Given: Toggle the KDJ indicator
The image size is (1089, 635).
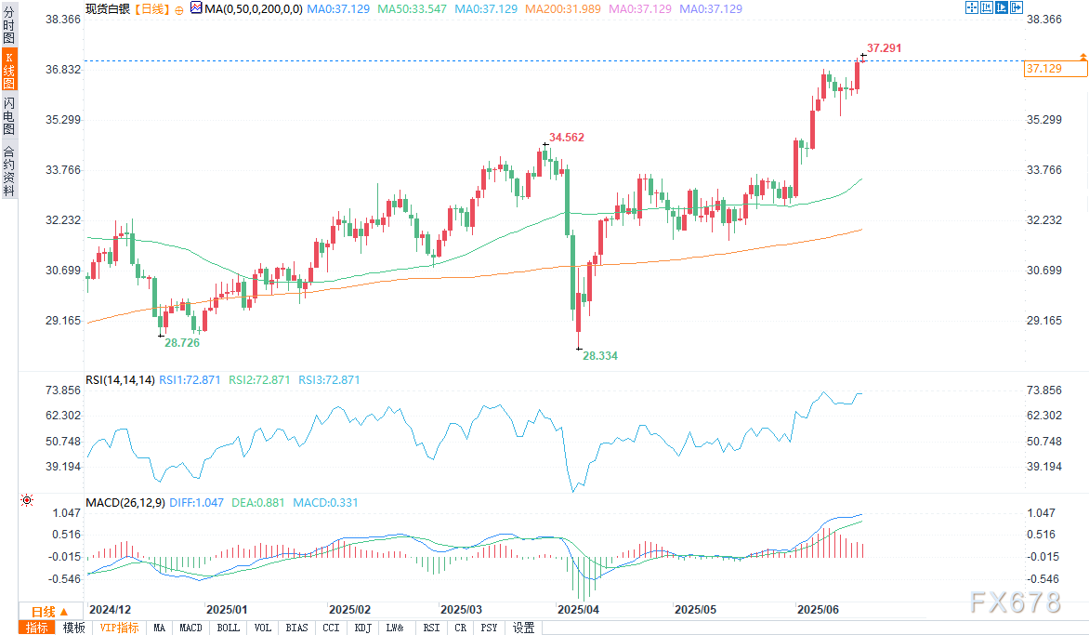Looking at the screenshot, I should (x=362, y=628).
